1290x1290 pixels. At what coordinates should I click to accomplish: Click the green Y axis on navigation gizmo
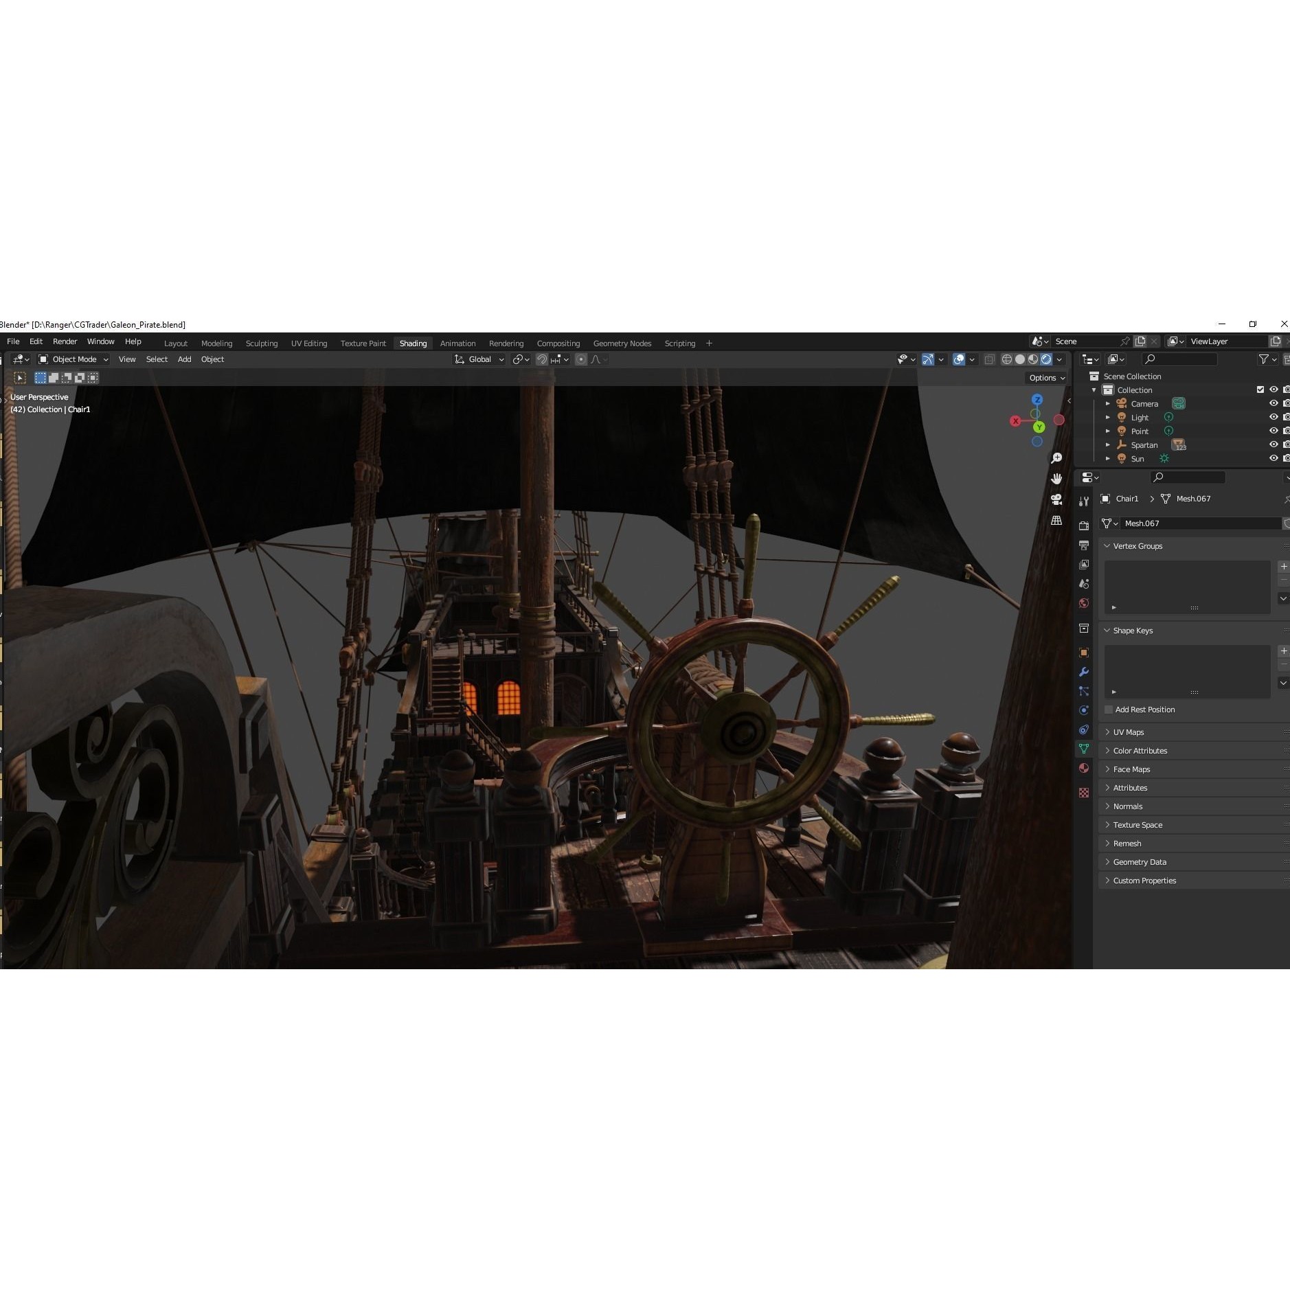coord(1039,427)
